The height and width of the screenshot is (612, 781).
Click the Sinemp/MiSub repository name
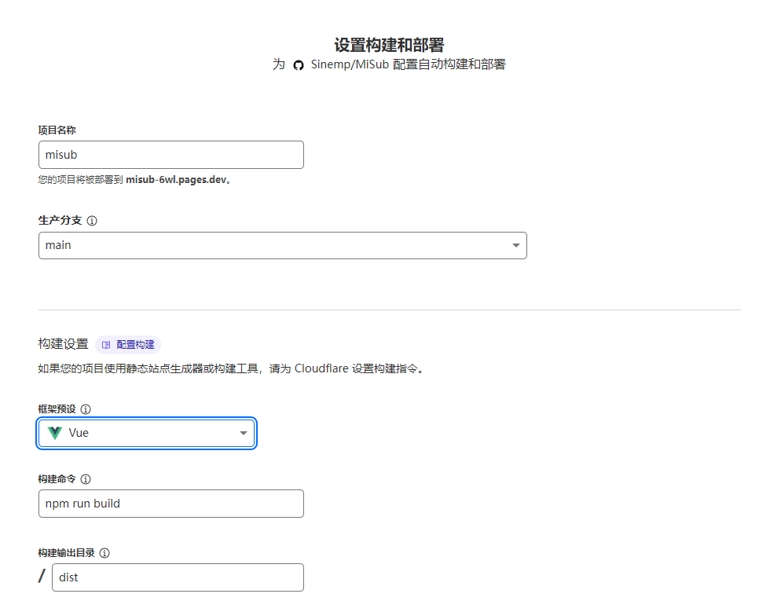coord(350,64)
